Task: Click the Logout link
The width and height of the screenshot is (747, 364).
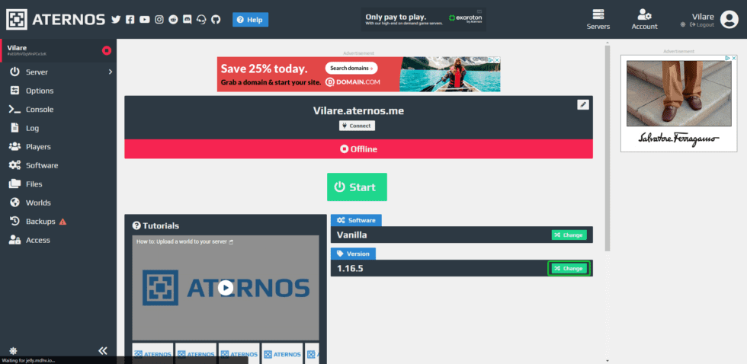Action: point(702,24)
